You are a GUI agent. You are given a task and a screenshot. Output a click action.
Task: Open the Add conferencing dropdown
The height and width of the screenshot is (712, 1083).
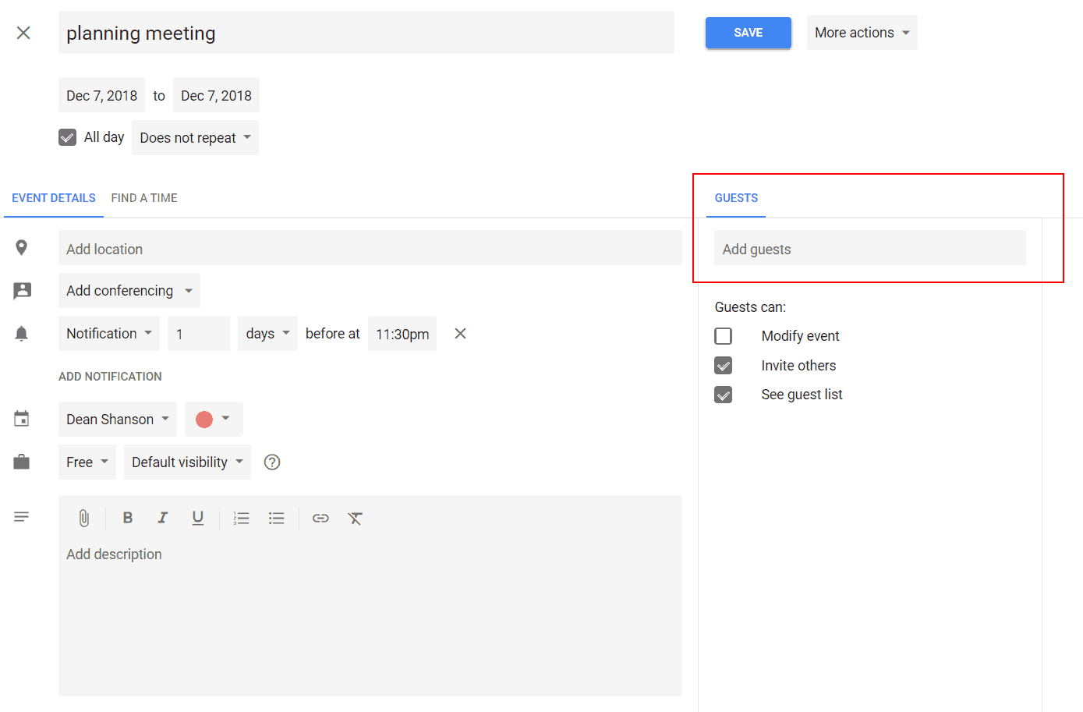click(x=129, y=291)
